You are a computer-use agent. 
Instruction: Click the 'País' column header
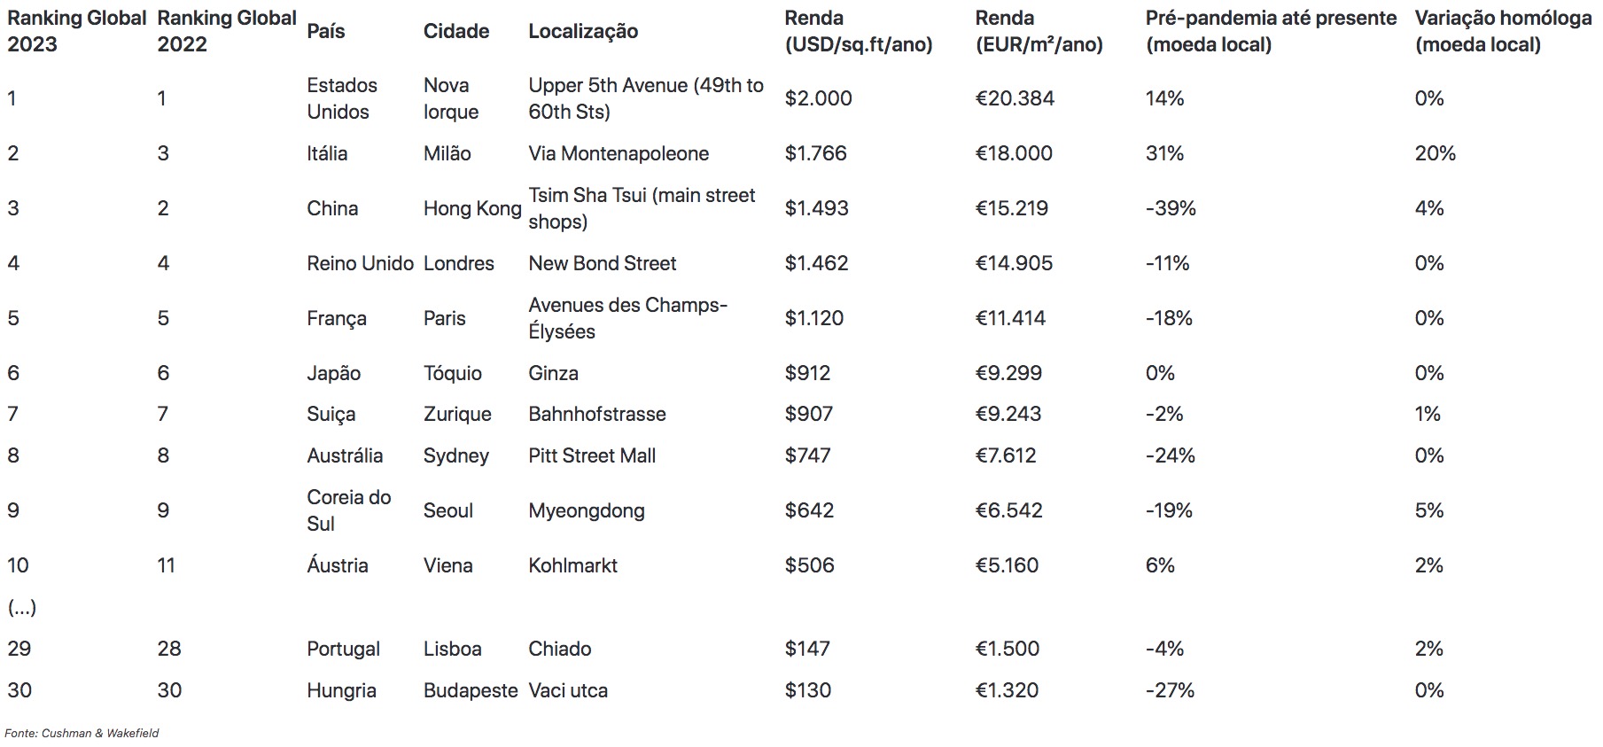(x=325, y=31)
